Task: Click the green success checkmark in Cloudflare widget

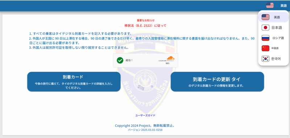Action: click(x=120, y=60)
